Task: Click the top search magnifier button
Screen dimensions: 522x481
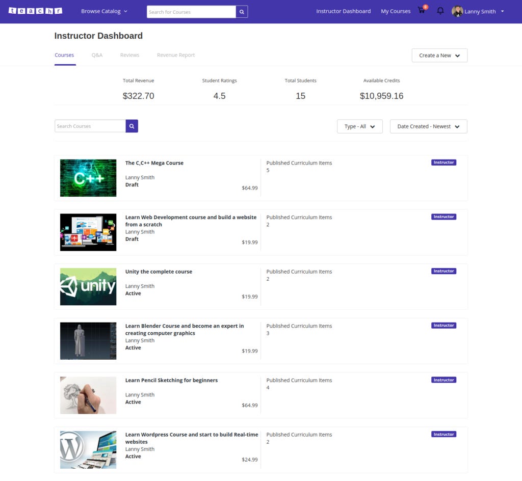Action: pos(242,12)
